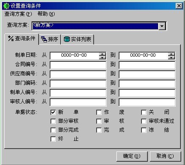
Task: Decrease the 制单日期 end date with down arrow
Action: (171, 58)
